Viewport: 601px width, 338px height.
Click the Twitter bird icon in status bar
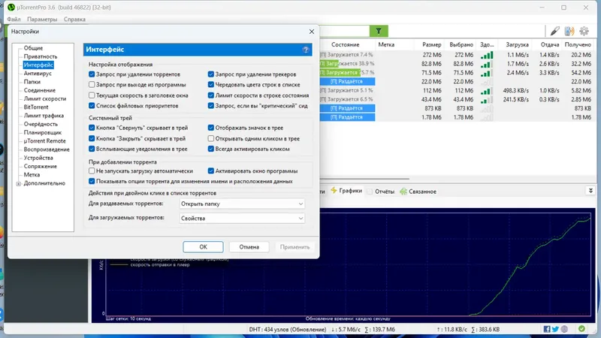[x=555, y=329]
